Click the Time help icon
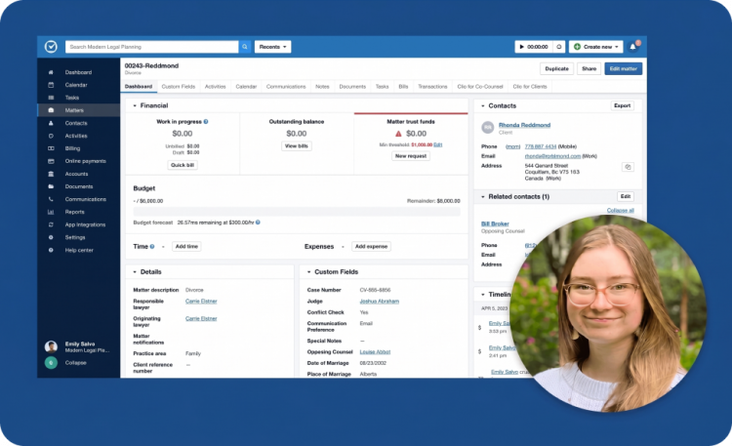This screenshot has width=732, height=446. pos(152,246)
